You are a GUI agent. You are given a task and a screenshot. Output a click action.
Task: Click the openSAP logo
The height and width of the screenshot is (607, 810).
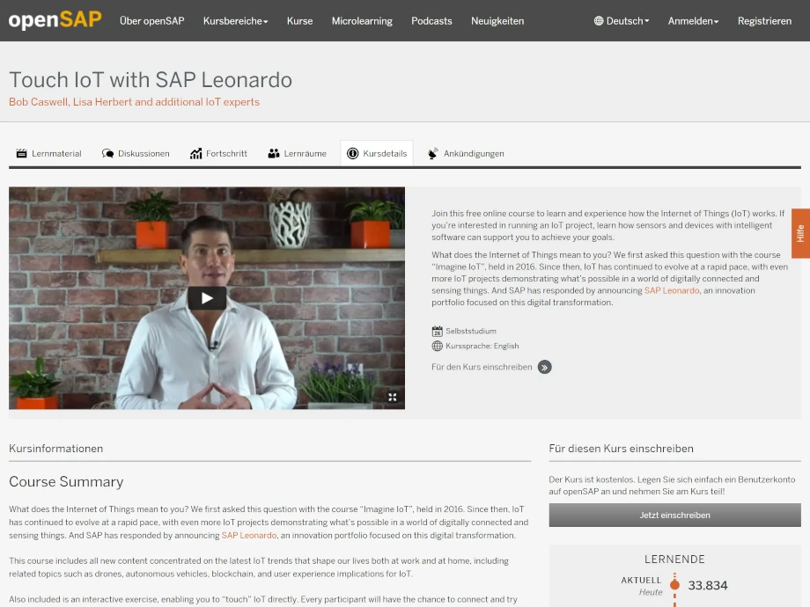[x=55, y=20]
